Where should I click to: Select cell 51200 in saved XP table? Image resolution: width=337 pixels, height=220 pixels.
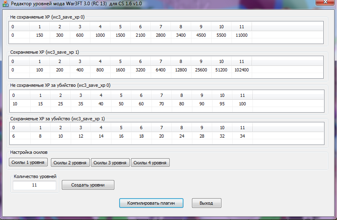point(221,70)
